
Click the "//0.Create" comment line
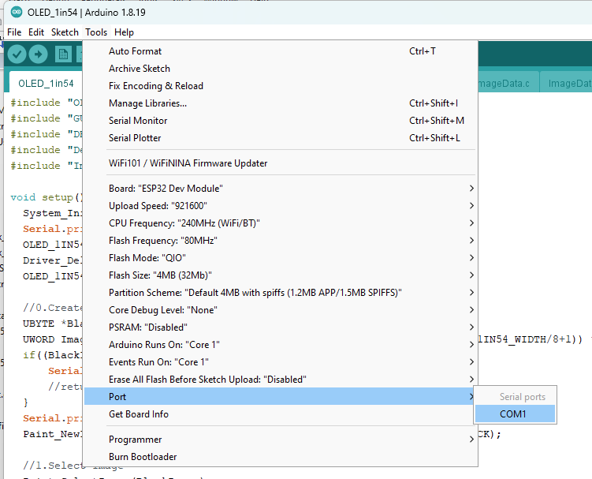[53, 308]
